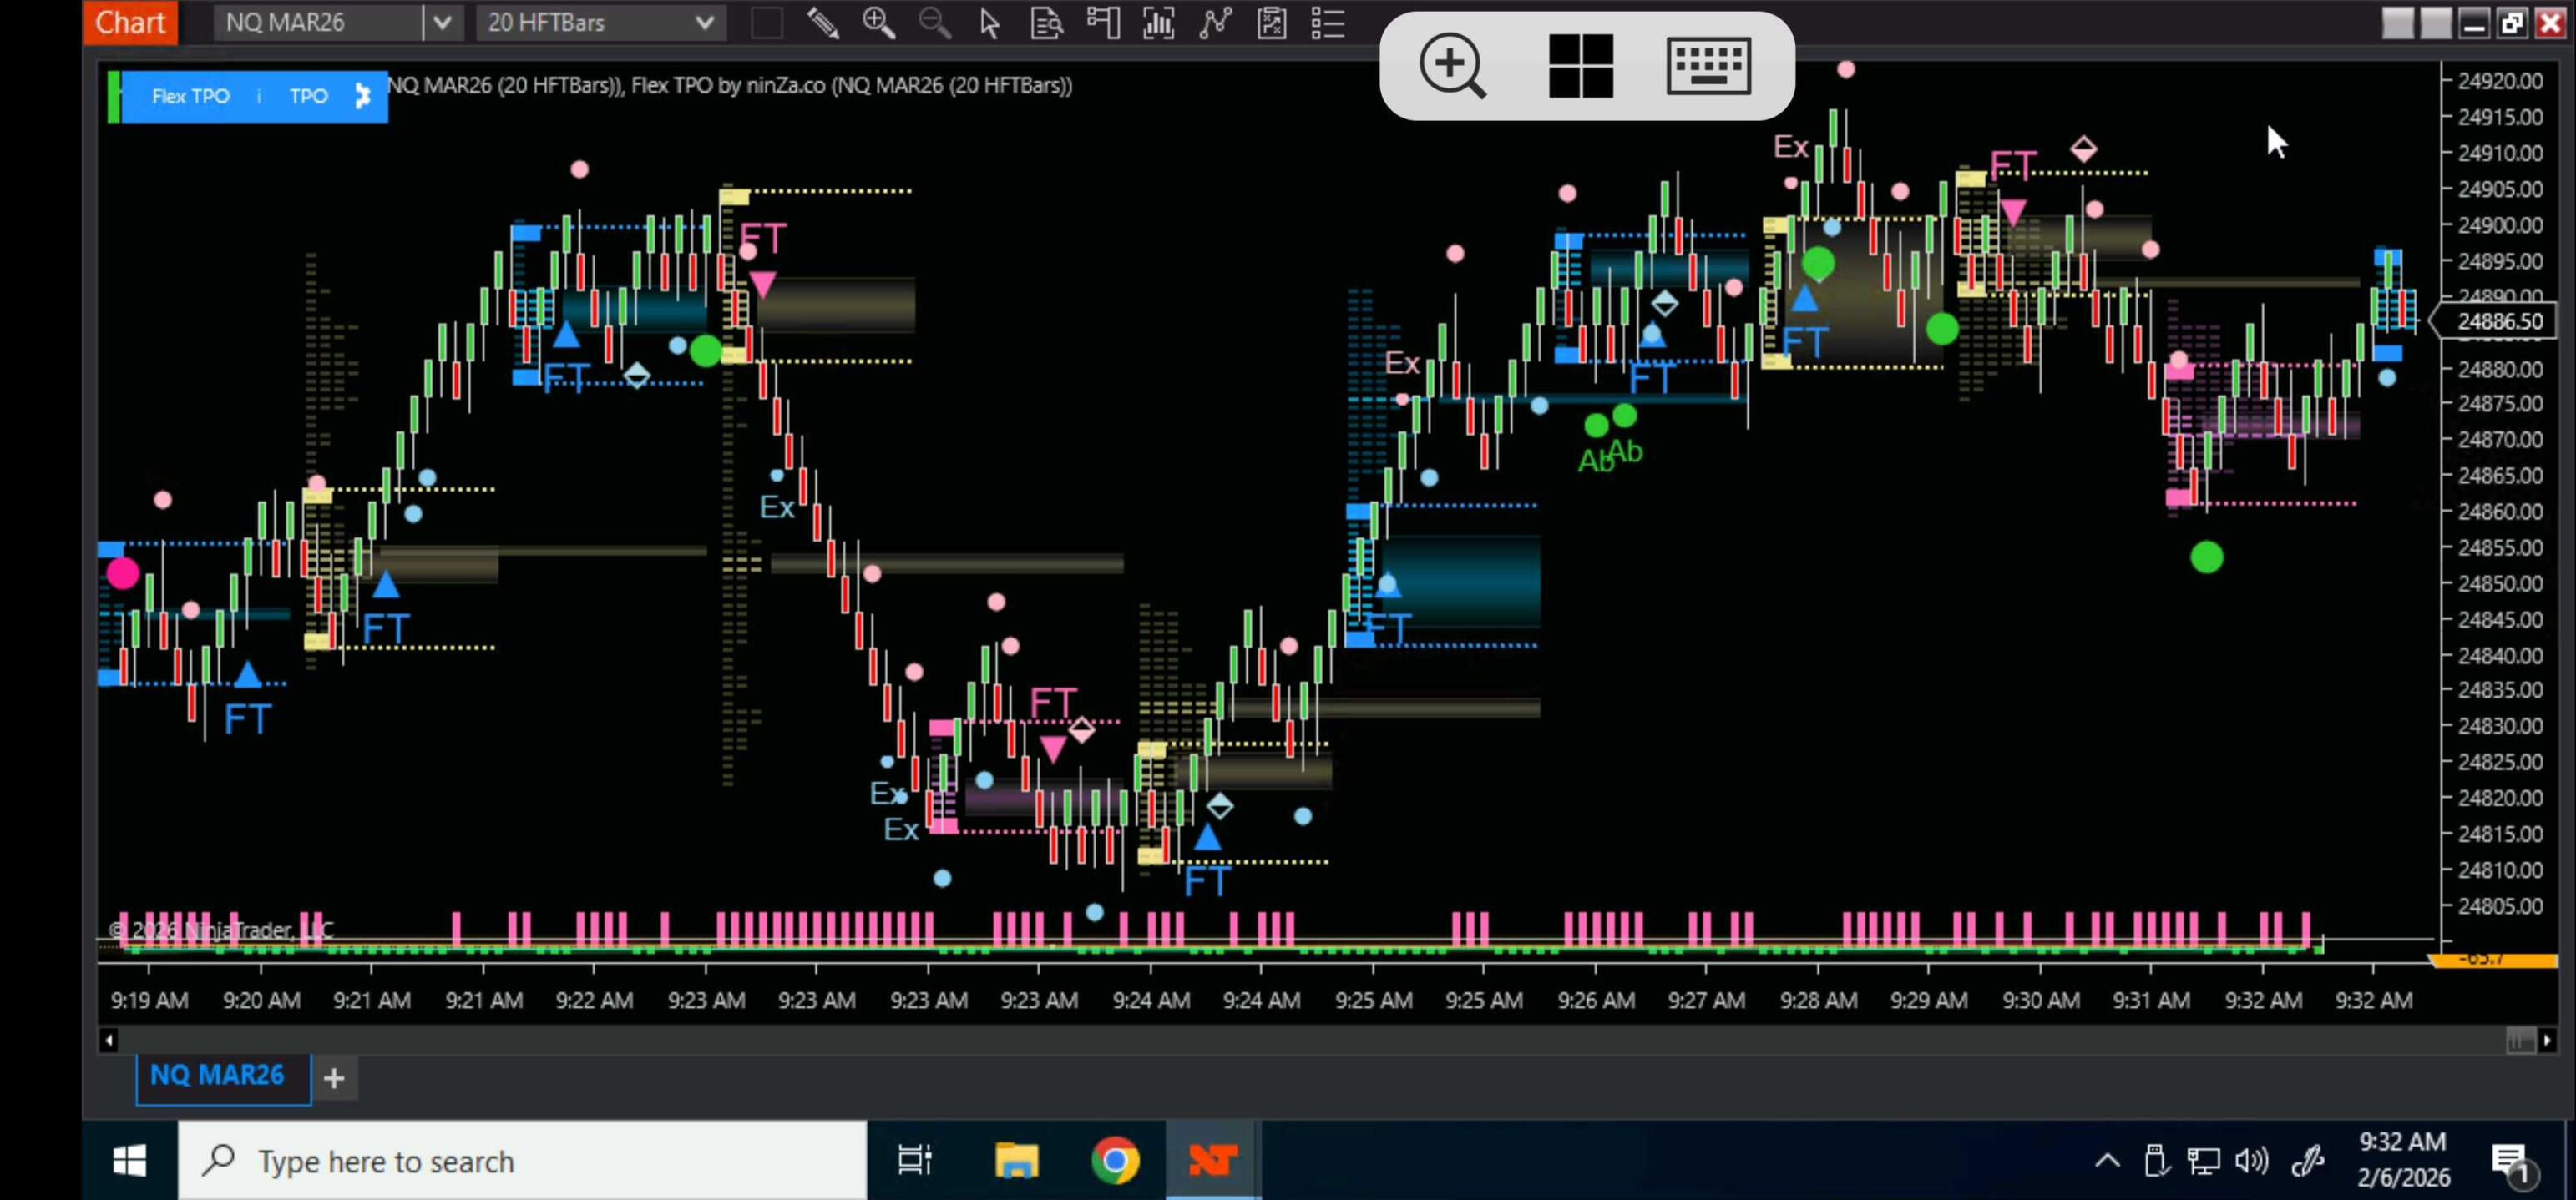Open the Data Box icon
The width and height of the screenshot is (2576, 1200).
point(1046,22)
